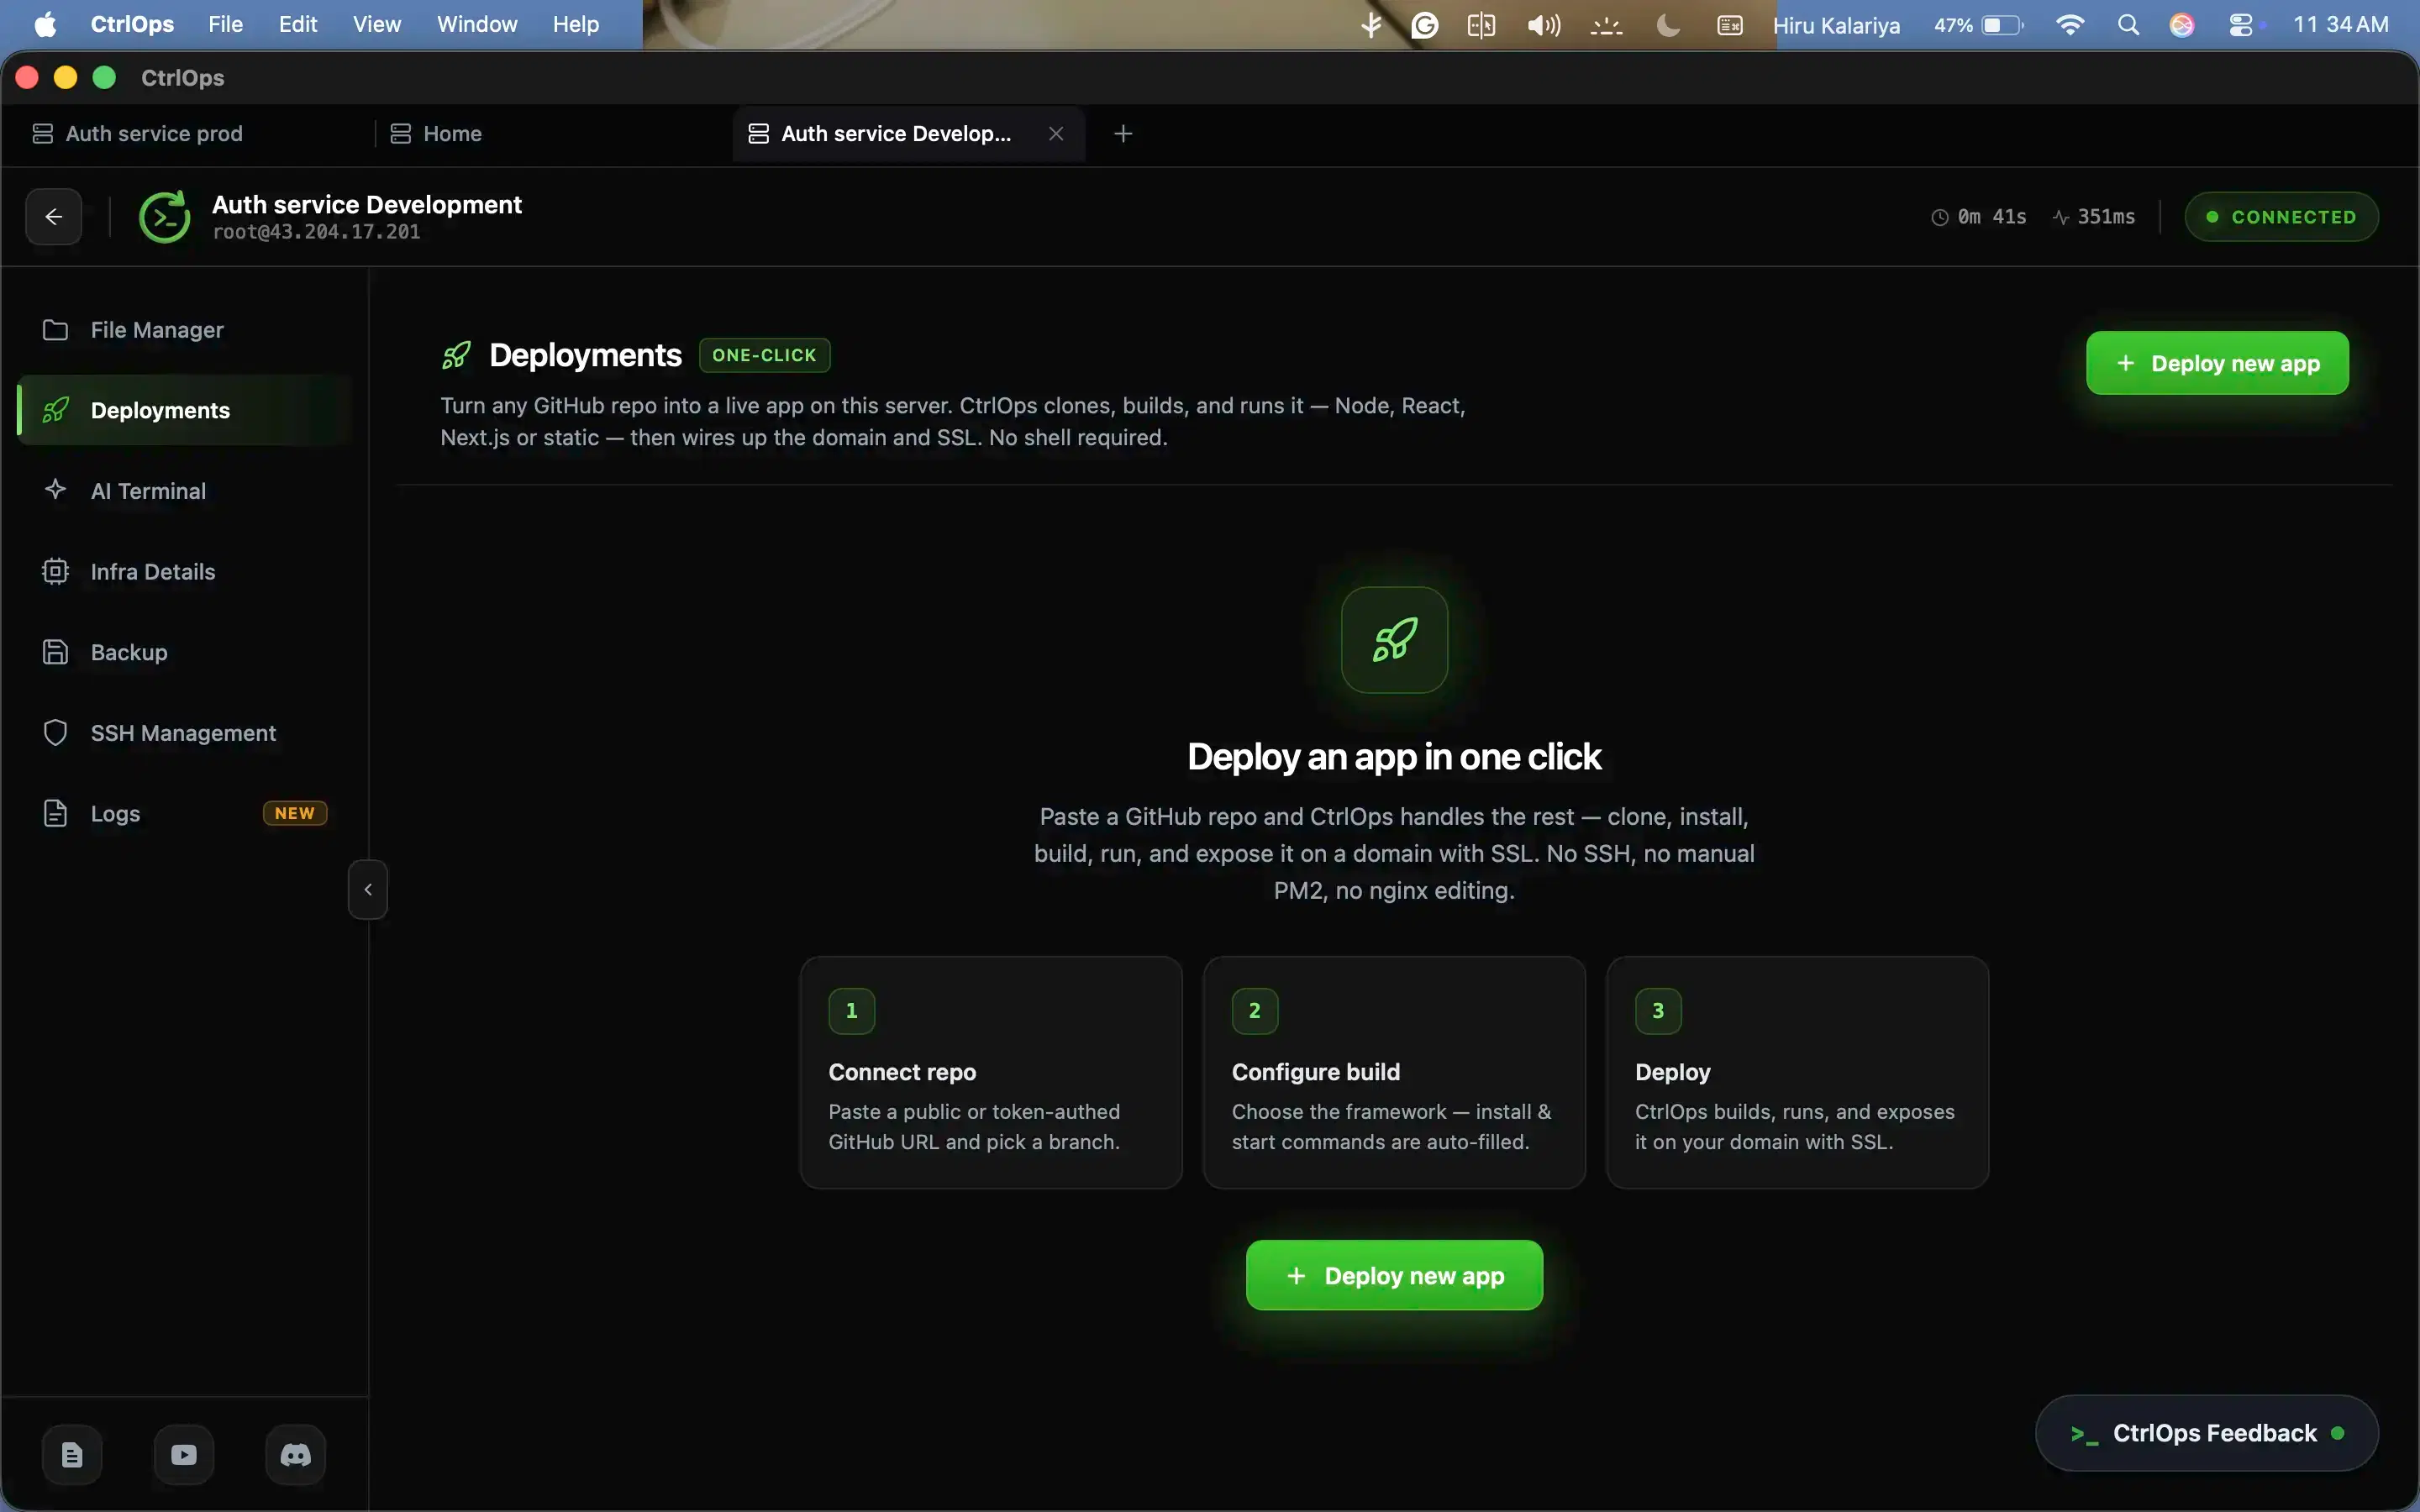The height and width of the screenshot is (1512, 2420).
Task: Add a new tab with plus
Action: 1123,134
